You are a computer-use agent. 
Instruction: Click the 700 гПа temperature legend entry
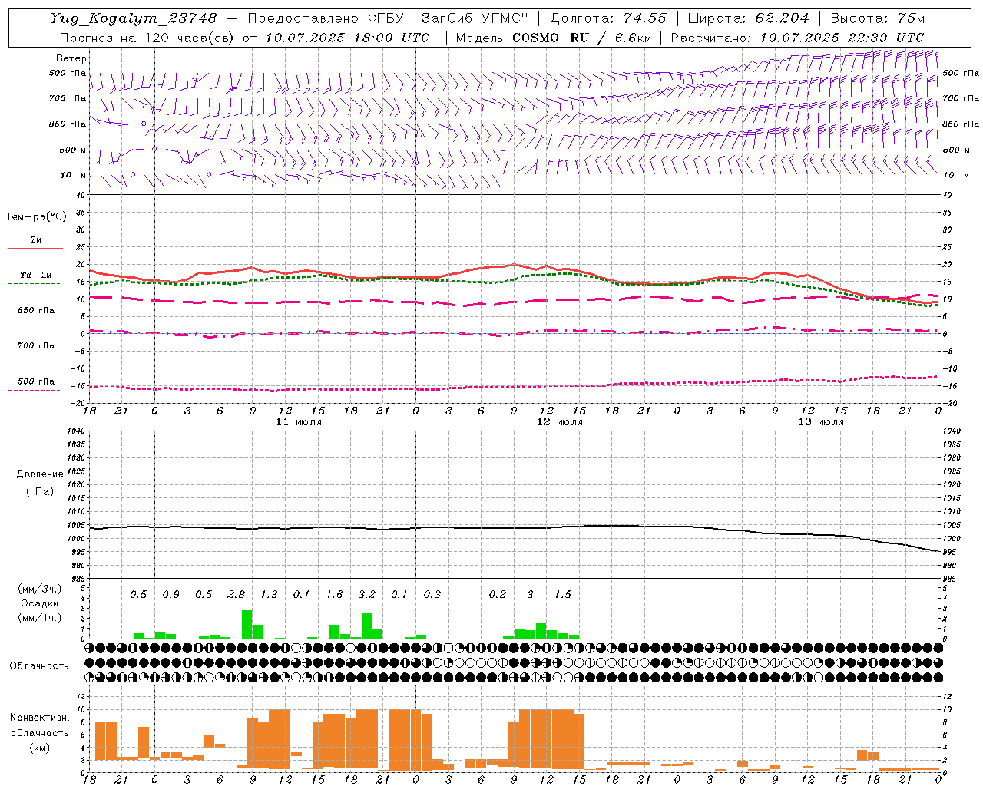click(x=36, y=345)
